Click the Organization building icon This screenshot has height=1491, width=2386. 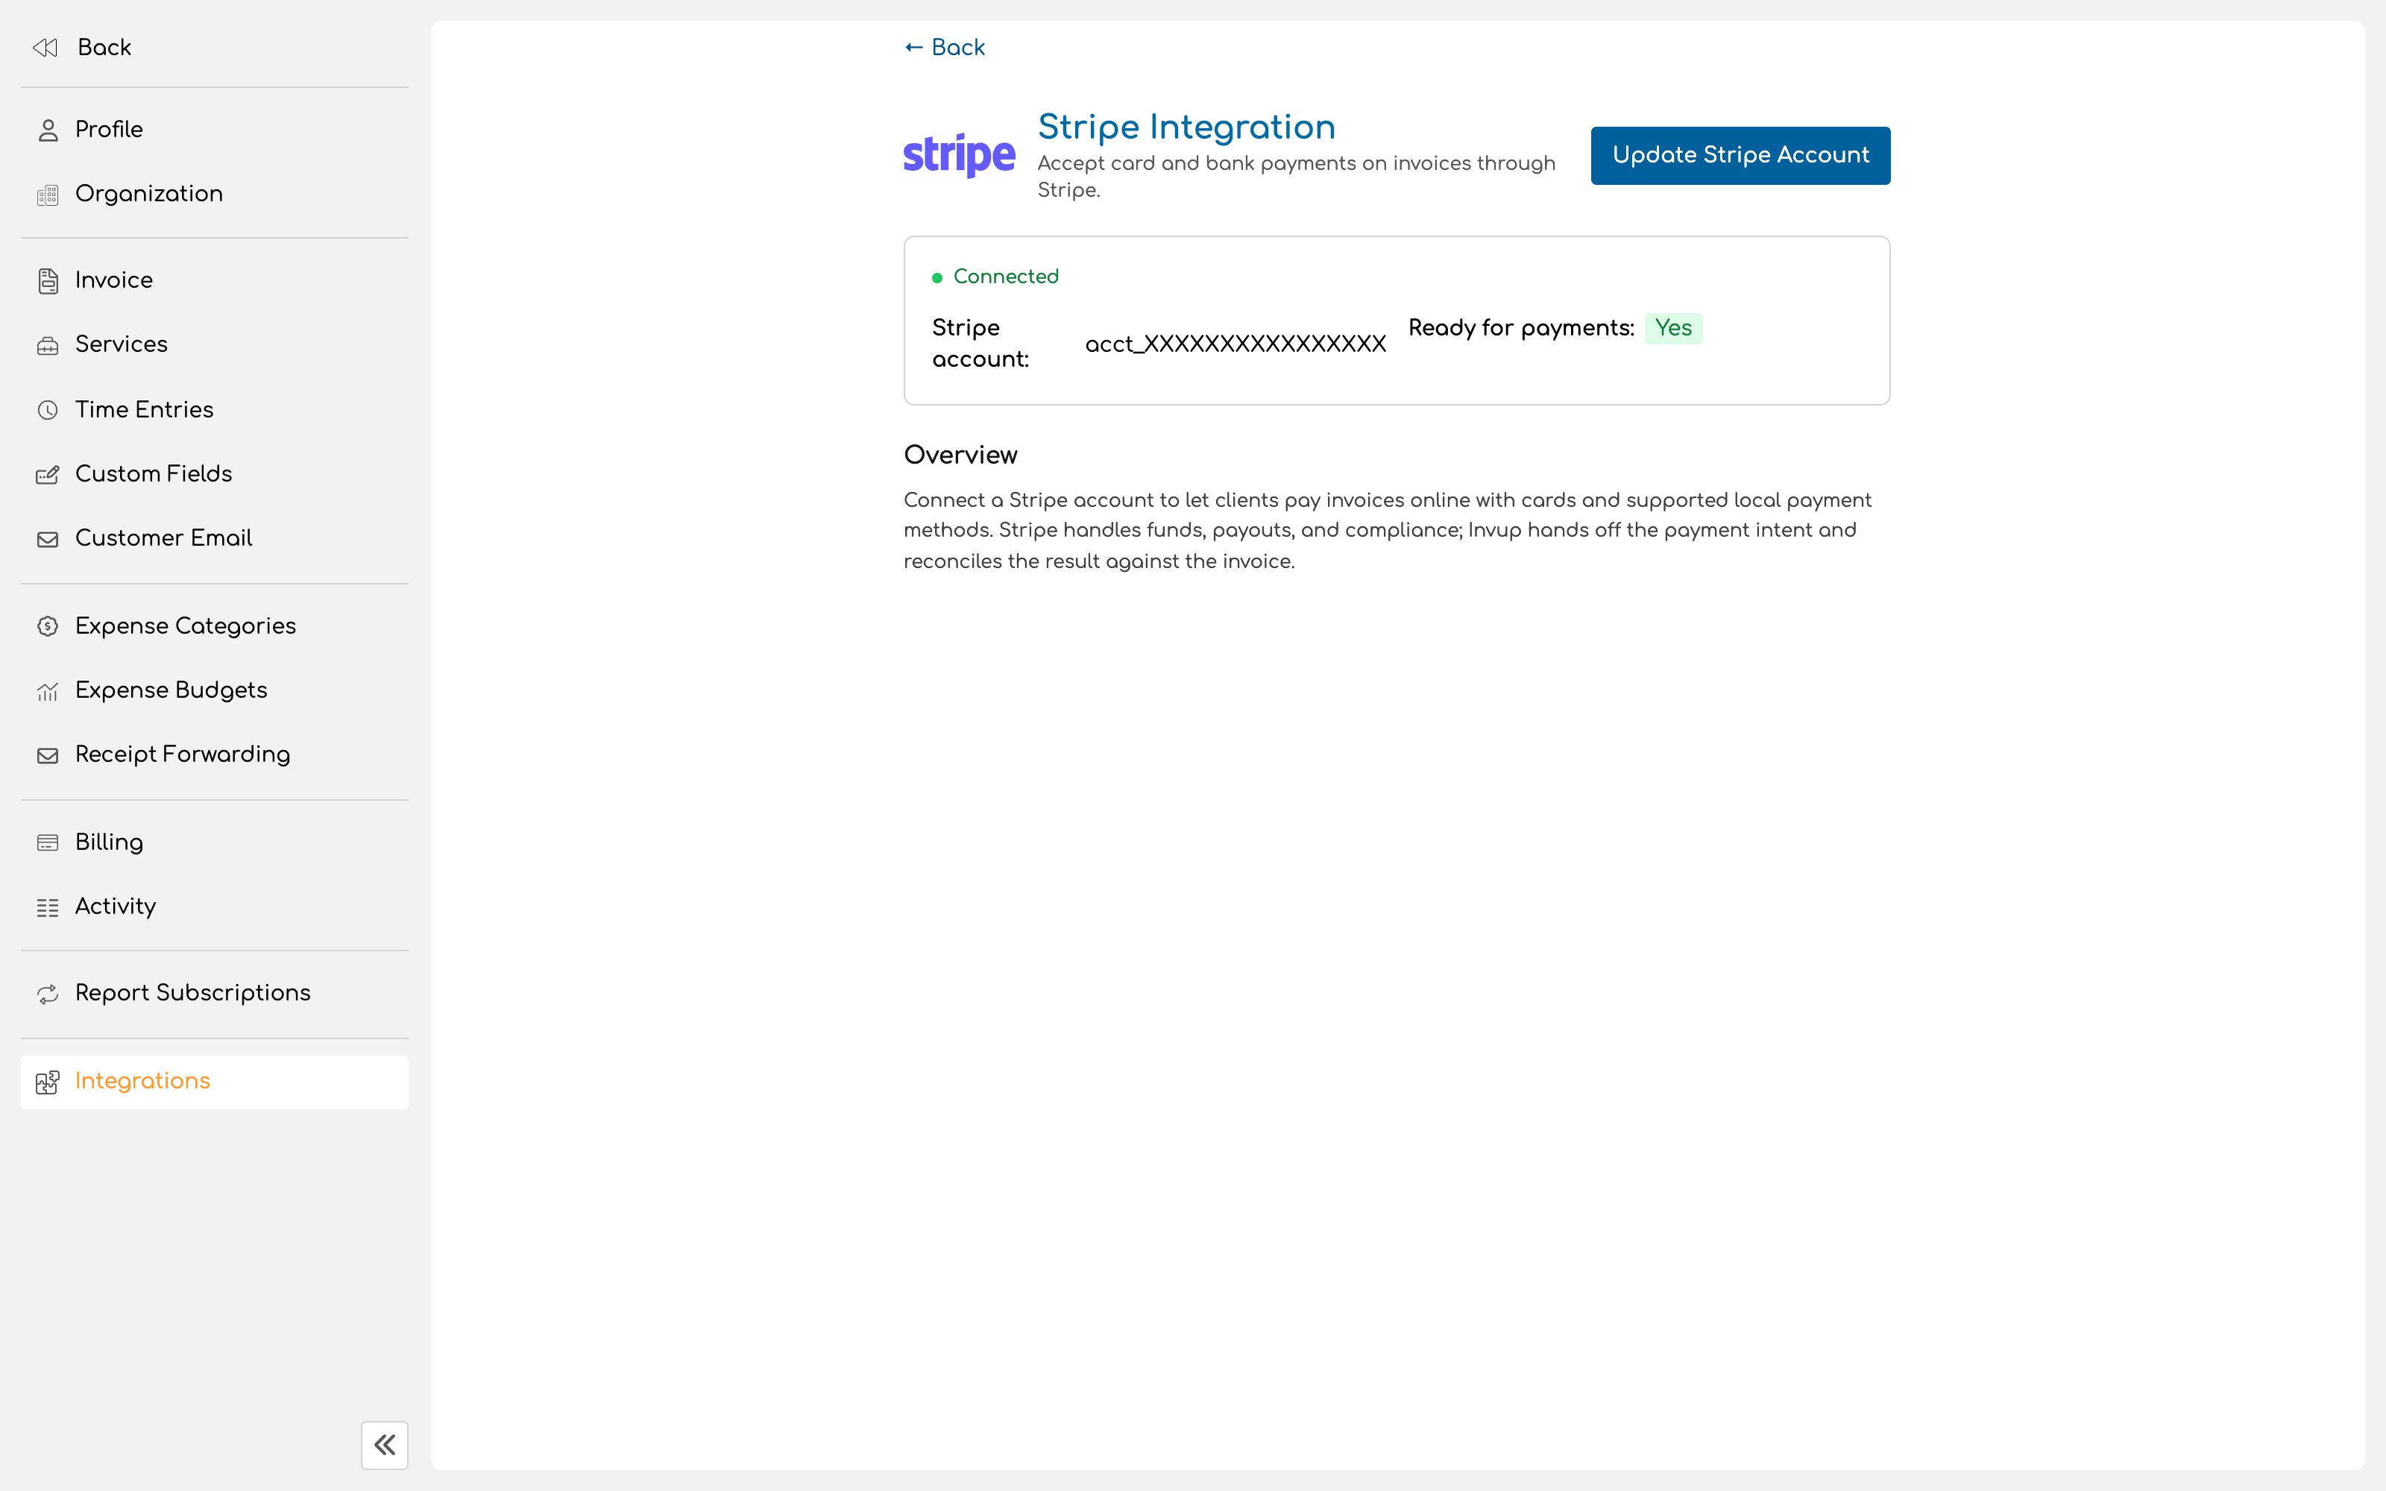point(47,195)
